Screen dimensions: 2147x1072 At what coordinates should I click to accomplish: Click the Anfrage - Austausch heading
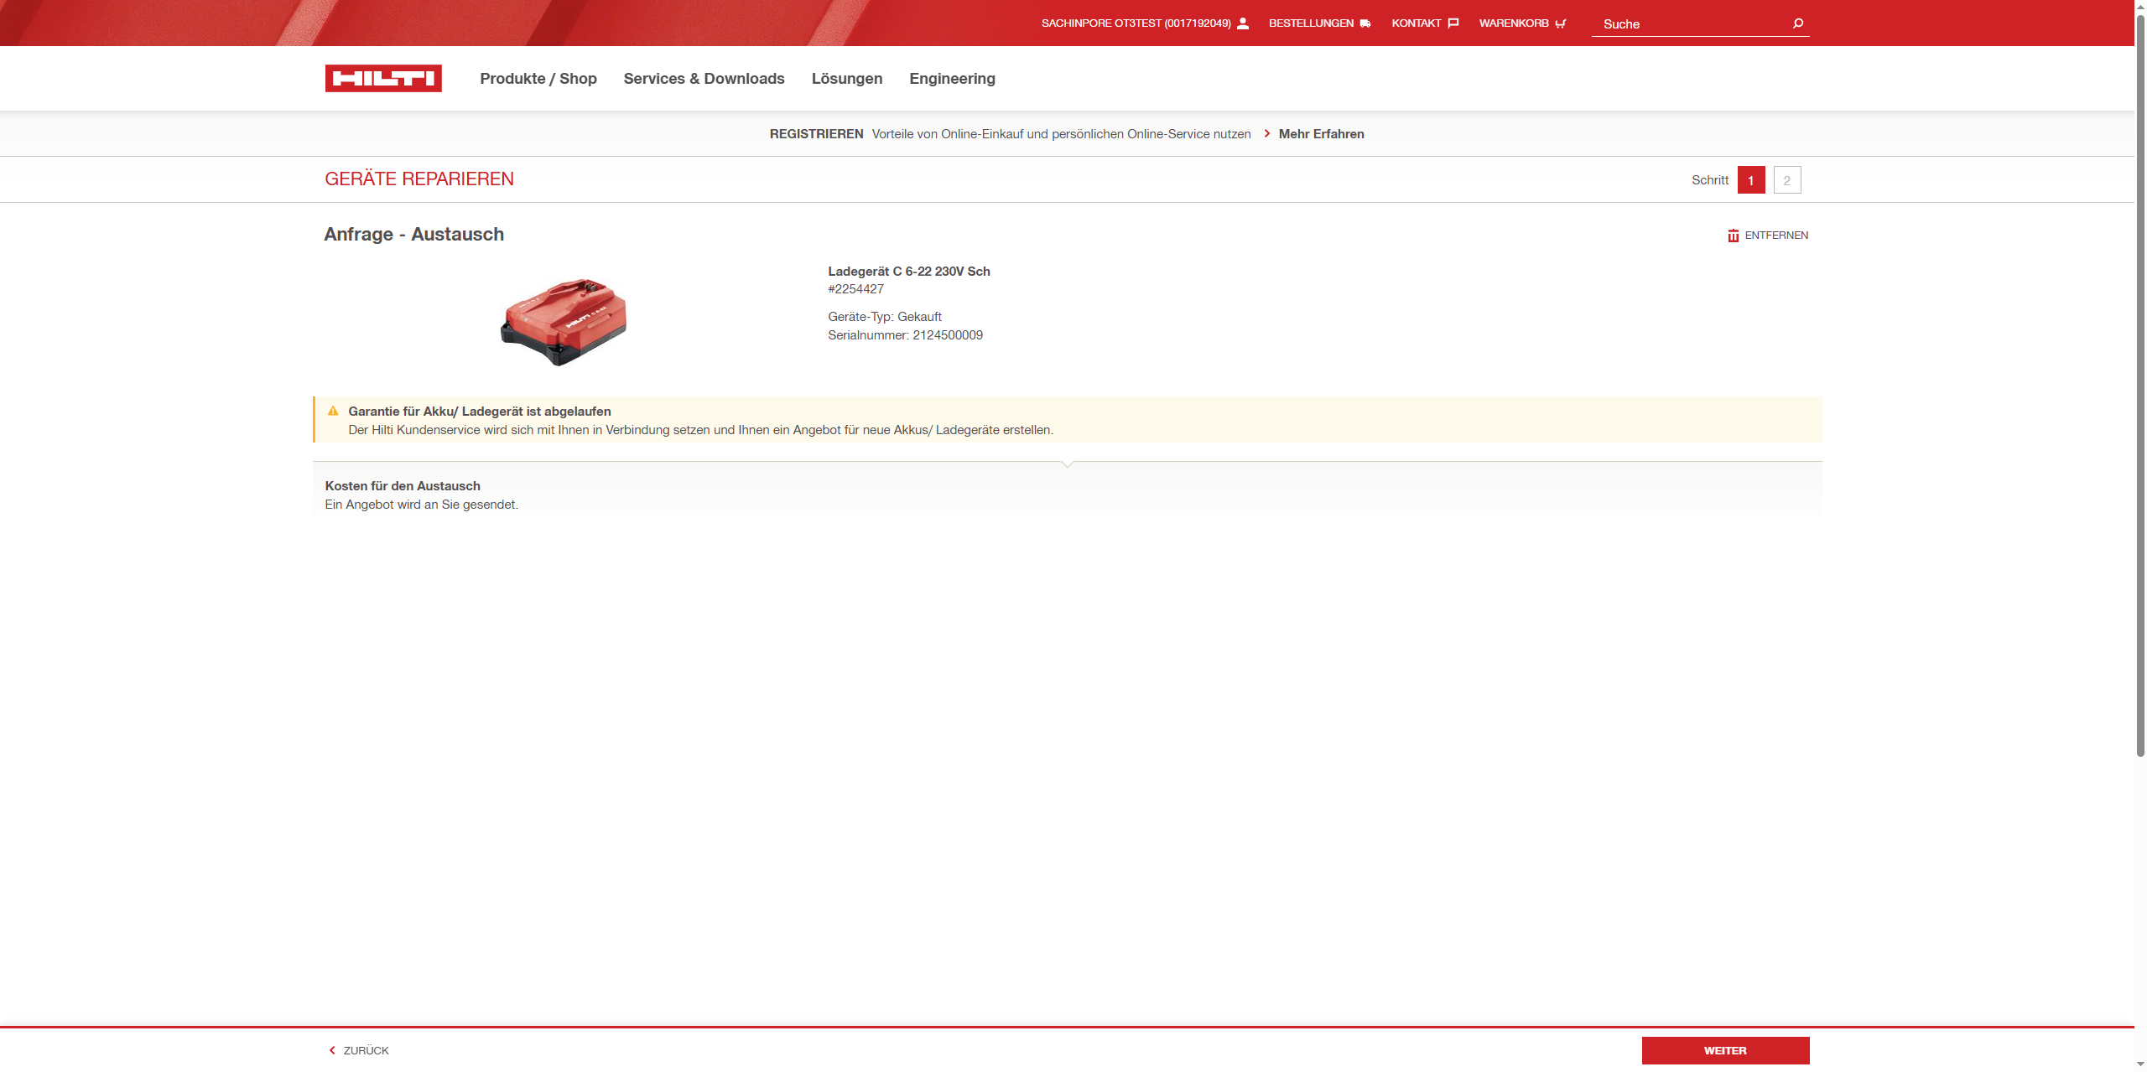[x=414, y=235]
